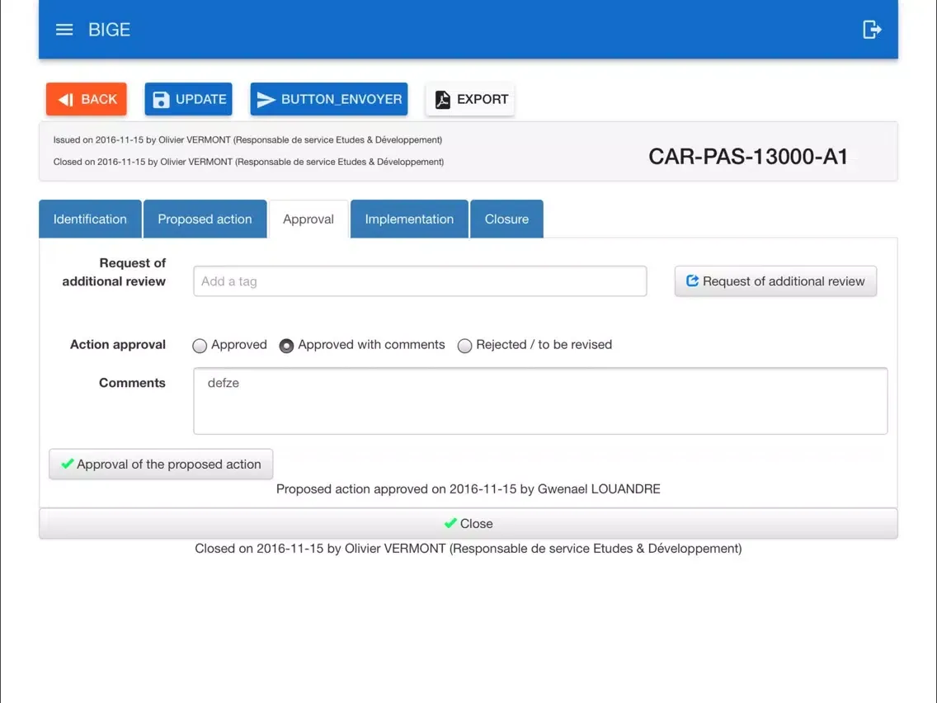Switch to the Identification tab

tap(90, 219)
